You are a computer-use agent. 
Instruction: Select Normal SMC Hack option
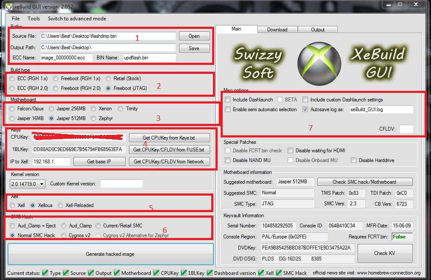(32, 235)
